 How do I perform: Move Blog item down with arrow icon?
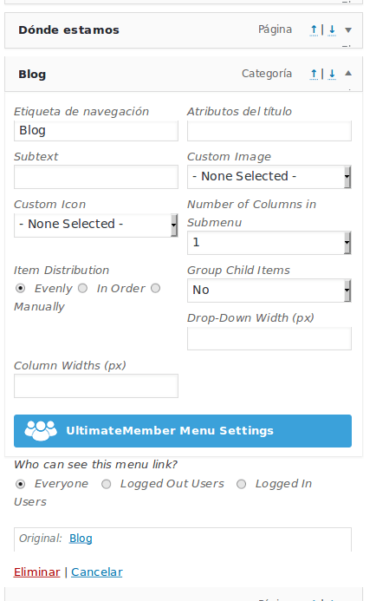click(332, 74)
